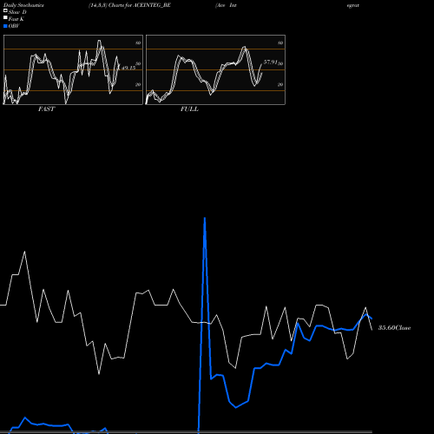The image size is (434, 434).
Task: Open the FULL stochastic chart thumbnail
Action: (x=215, y=69)
